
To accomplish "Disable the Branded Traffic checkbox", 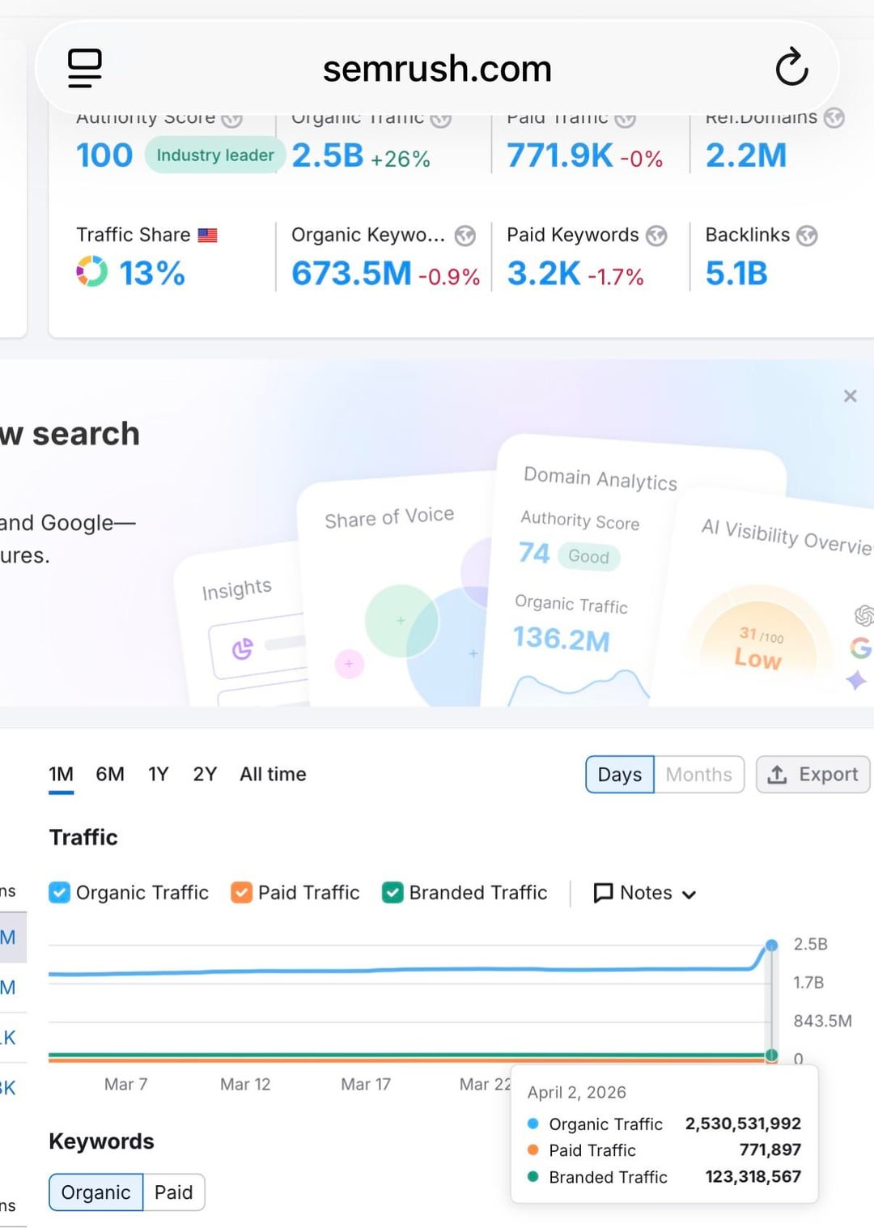I will (392, 892).
